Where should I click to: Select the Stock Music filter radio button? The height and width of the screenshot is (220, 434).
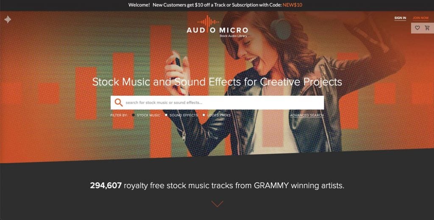[134, 115]
